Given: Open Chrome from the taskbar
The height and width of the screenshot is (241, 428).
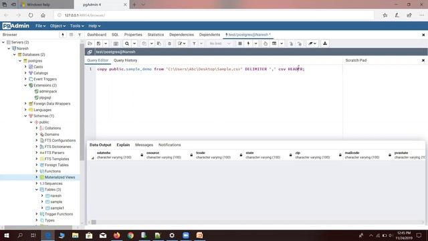Looking at the screenshot, I should 130,235.
